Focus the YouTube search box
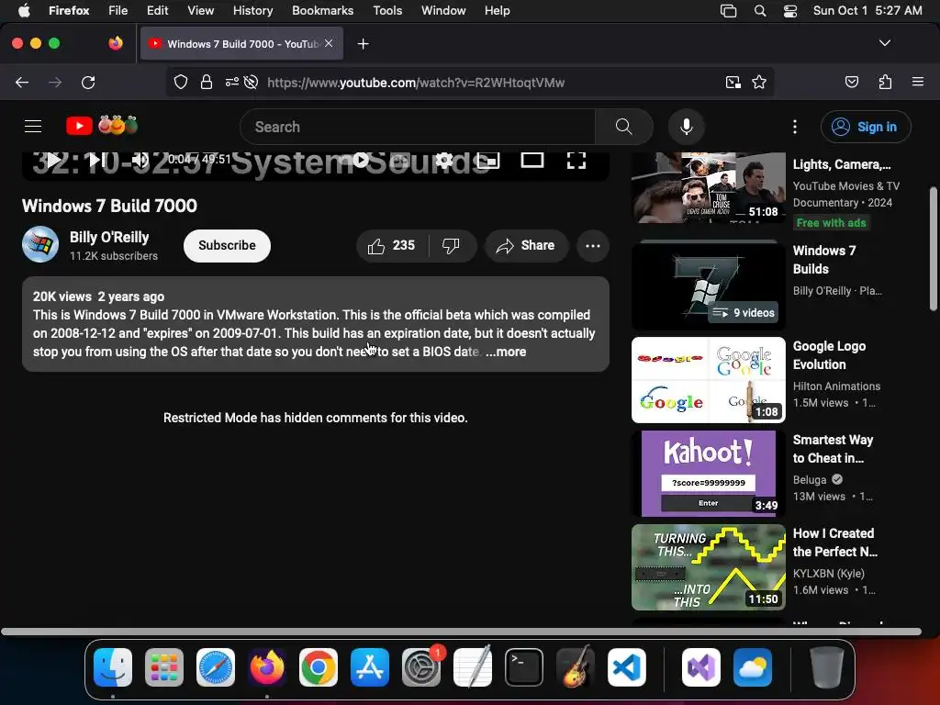Viewport: 940px width, 705px height. (x=418, y=127)
